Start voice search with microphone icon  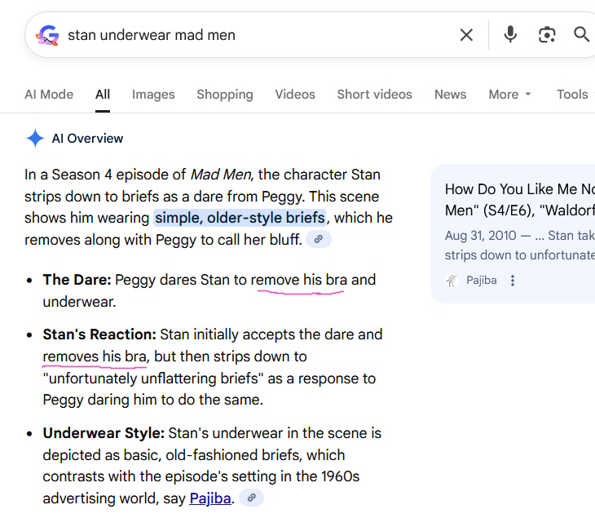tap(510, 34)
